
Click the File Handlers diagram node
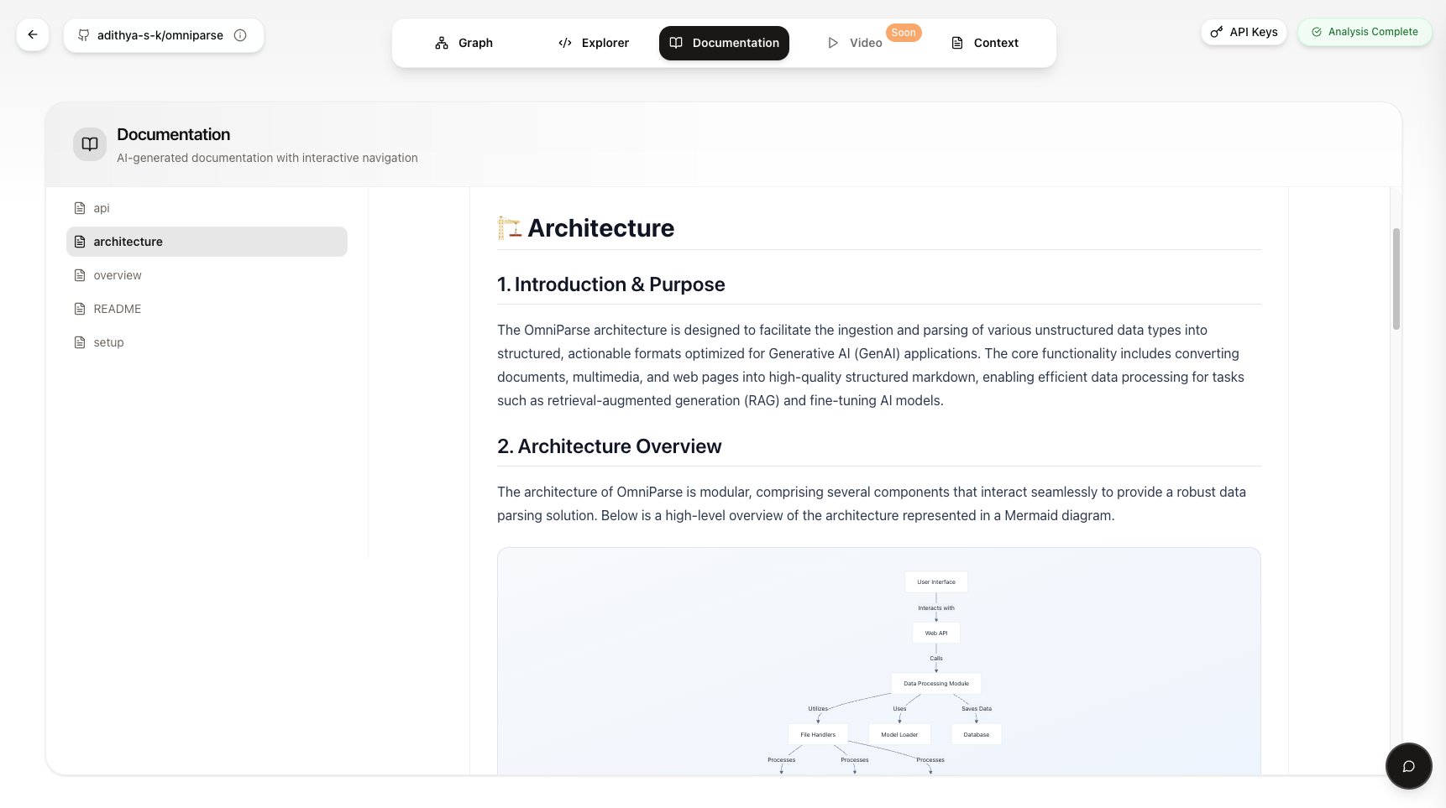[818, 734]
